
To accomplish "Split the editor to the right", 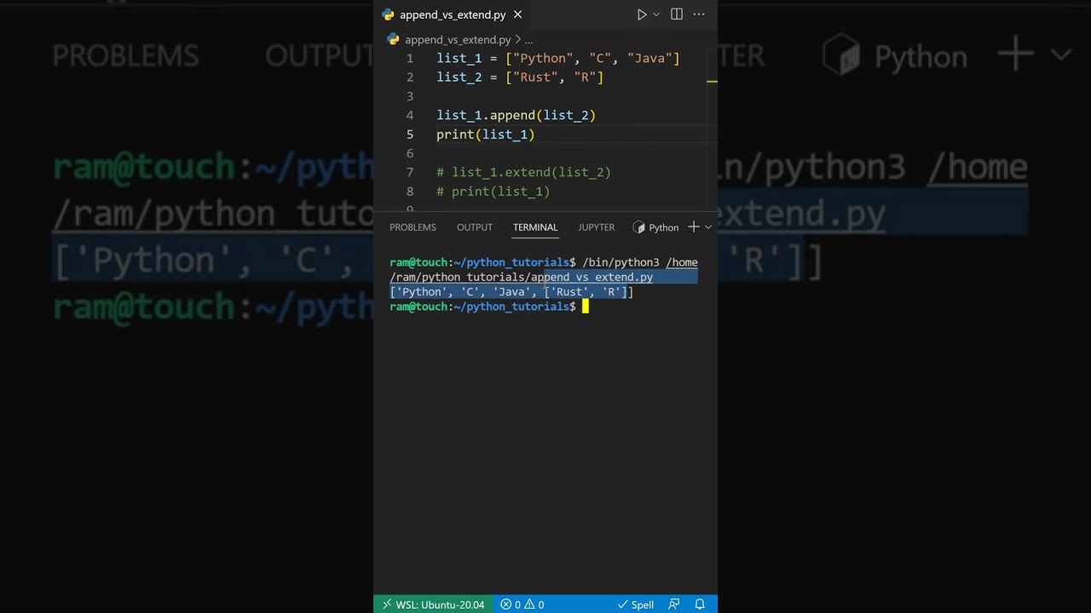I will 677,14.
